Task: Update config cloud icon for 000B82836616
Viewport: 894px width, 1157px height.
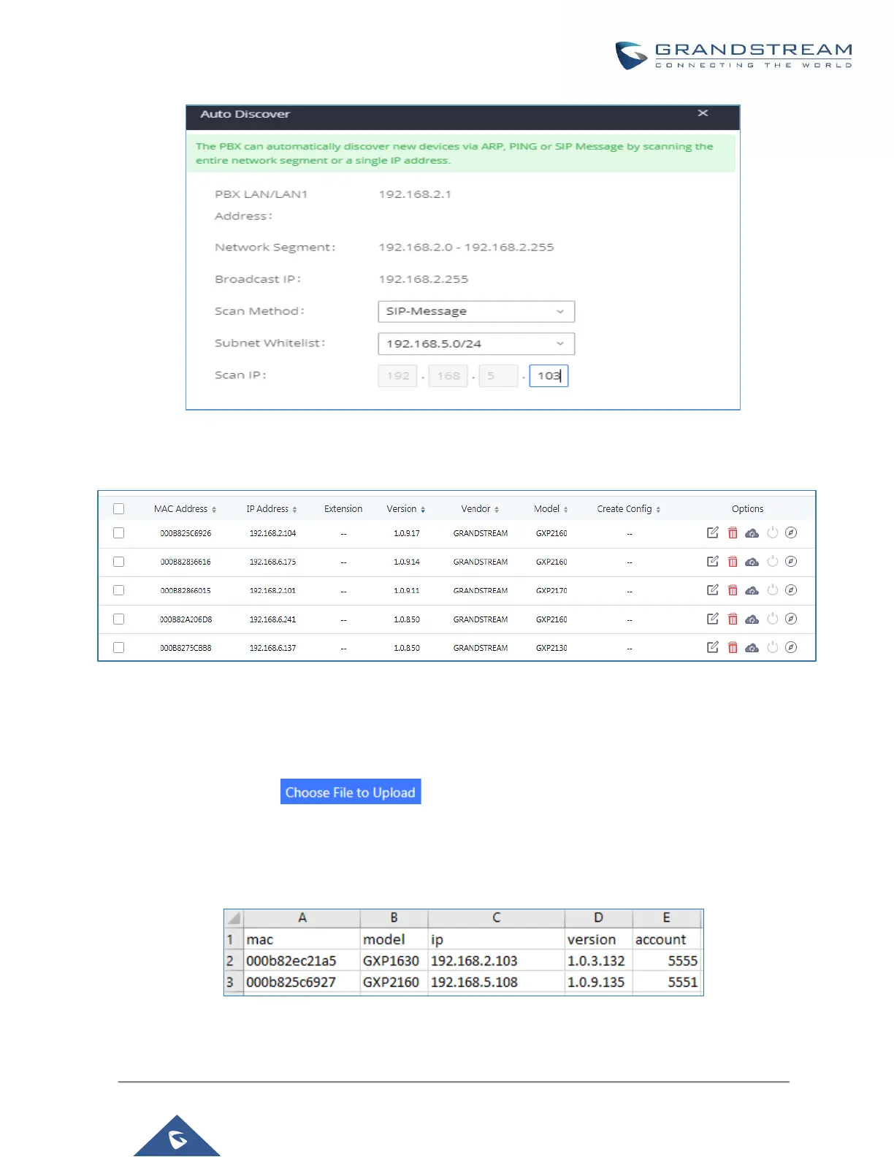Action: click(752, 562)
